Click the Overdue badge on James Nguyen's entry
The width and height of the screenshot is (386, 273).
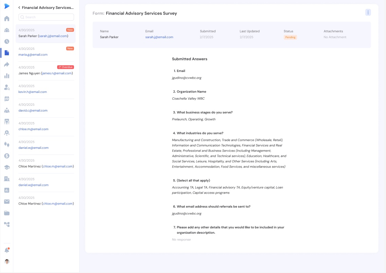point(65,67)
